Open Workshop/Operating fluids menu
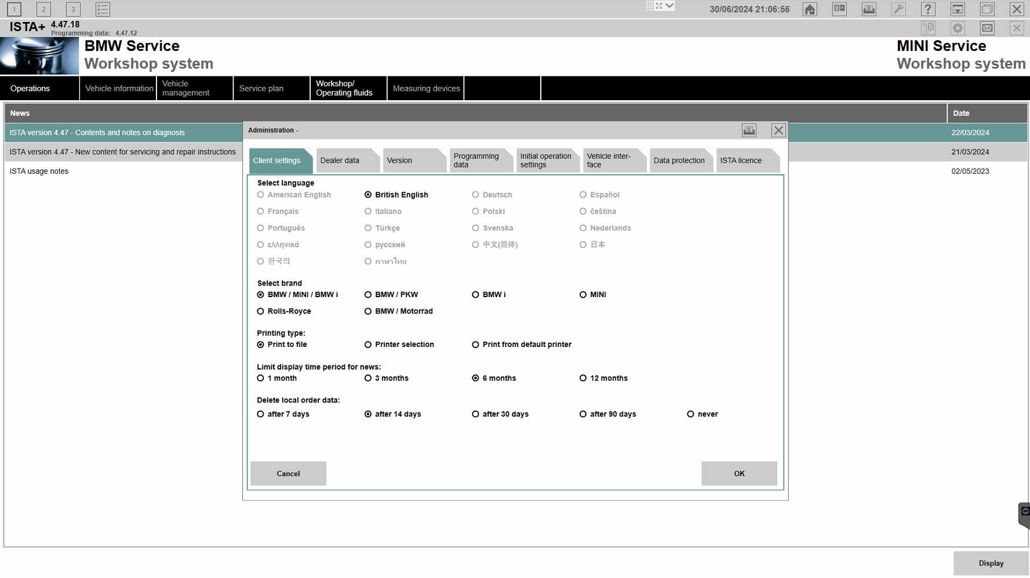The height and width of the screenshot is (578, 1030). [x=348, y=89]
